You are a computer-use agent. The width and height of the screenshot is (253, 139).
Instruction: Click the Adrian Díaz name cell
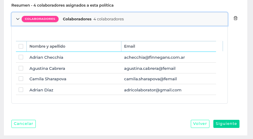(41, 90)
